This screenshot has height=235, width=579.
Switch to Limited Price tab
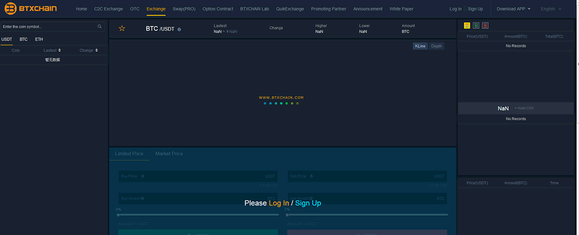[129, 153]
